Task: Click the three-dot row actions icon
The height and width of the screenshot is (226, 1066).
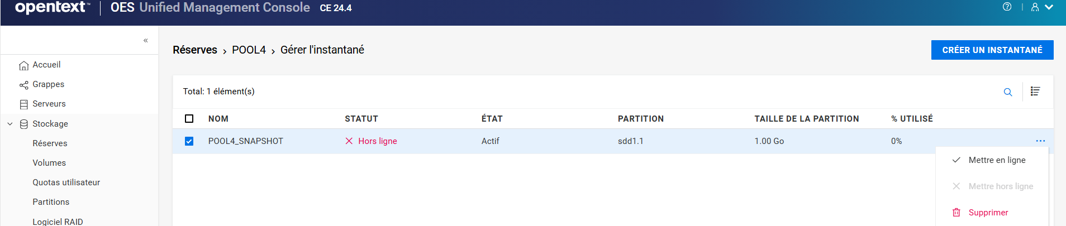Action: tap(1040, 141)
